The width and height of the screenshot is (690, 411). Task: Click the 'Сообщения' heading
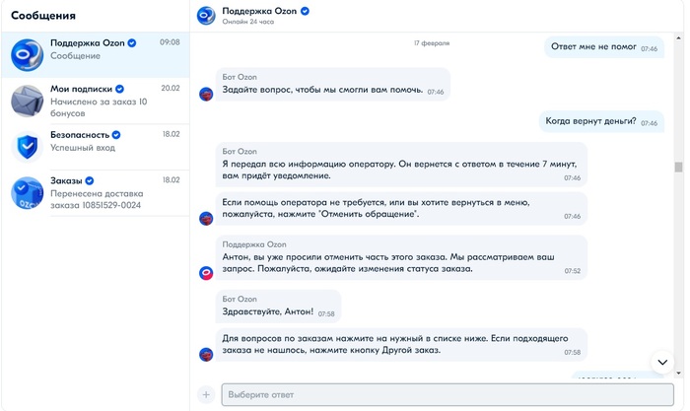click(43, 16)
